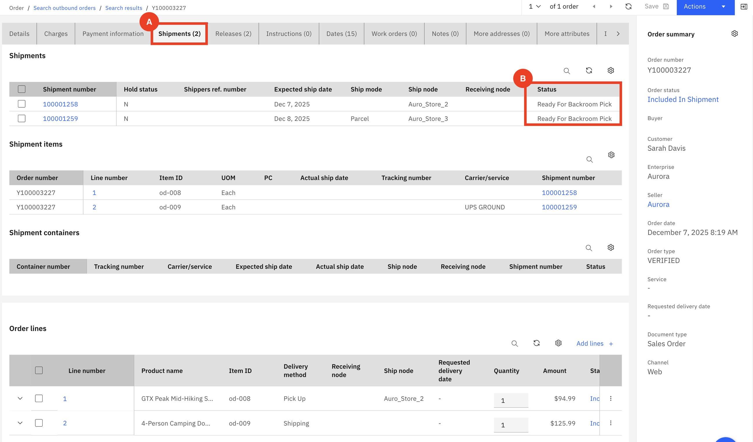Open Order summary settings gear
Screen dimensions: 753x442
(x=734, y=34)
